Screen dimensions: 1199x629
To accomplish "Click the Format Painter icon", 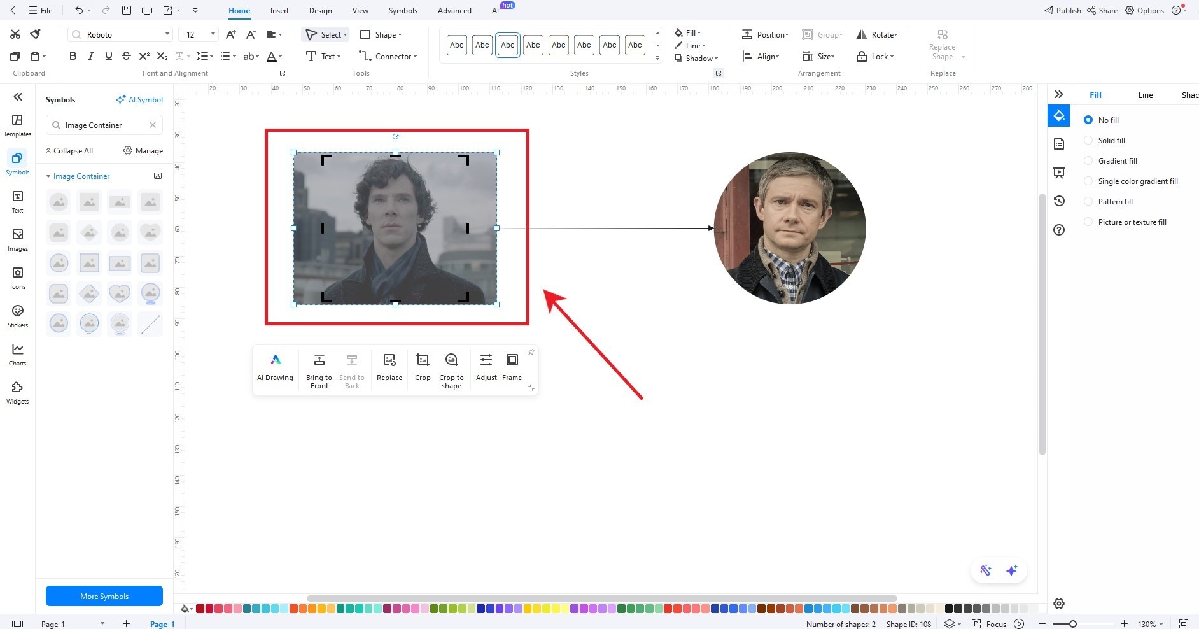I will [36, 34].
